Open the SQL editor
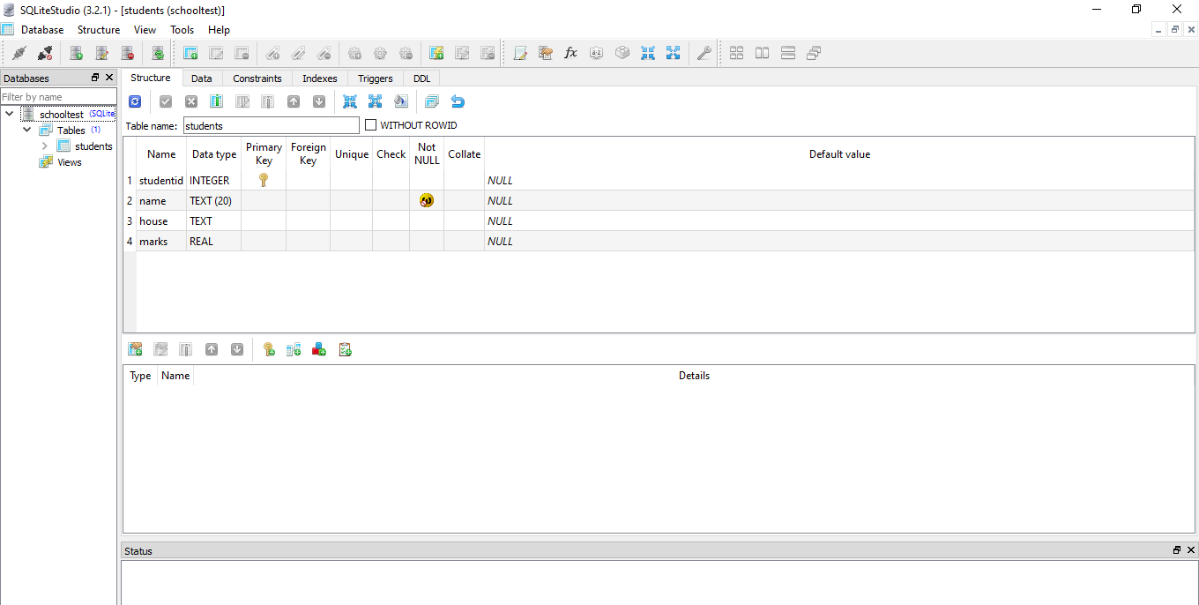Image resolution: width=1199 pixels, height=605 pixels. point(519,53)
